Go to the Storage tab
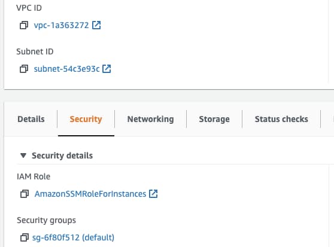334x247 pixels. coord(214,119)
